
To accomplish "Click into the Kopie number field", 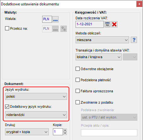I will click(58, 132).
